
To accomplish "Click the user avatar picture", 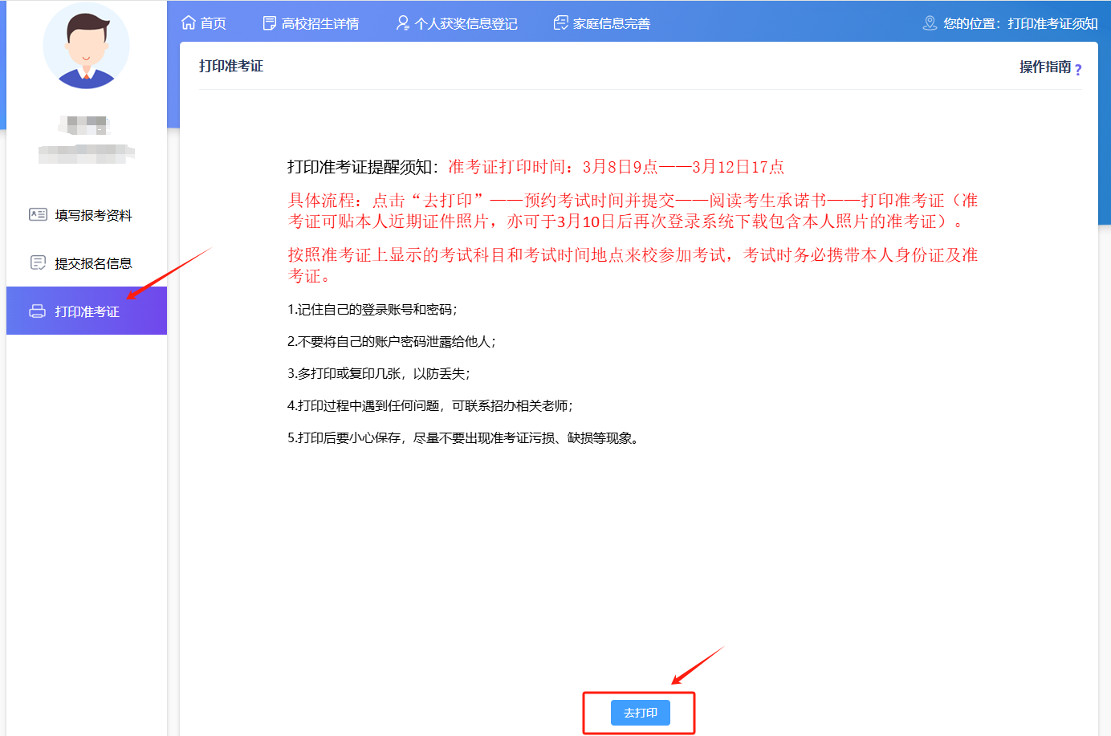I will [x=86, y=46].
